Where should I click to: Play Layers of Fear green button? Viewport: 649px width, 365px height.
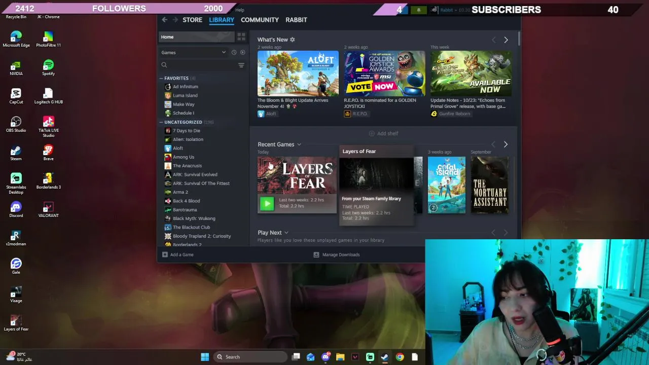click(267, 203)
